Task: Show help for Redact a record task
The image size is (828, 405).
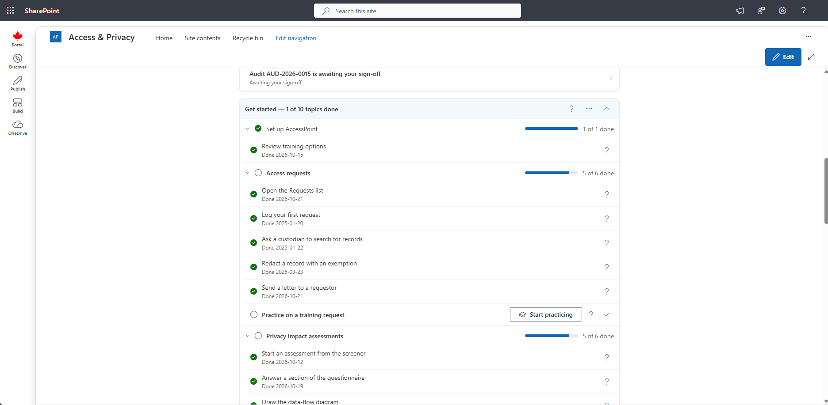Action: coord(607,267)
